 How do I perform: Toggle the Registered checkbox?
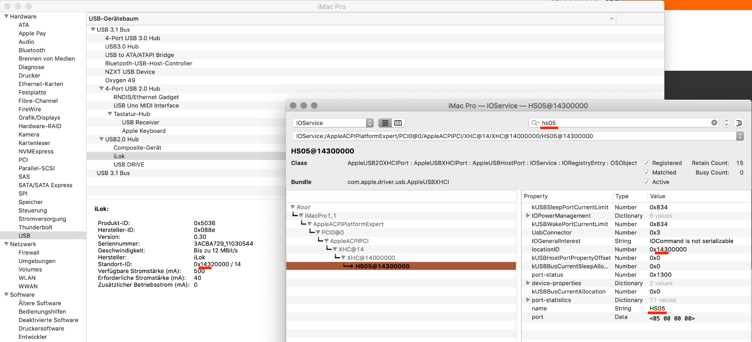(x=646, y=163)
